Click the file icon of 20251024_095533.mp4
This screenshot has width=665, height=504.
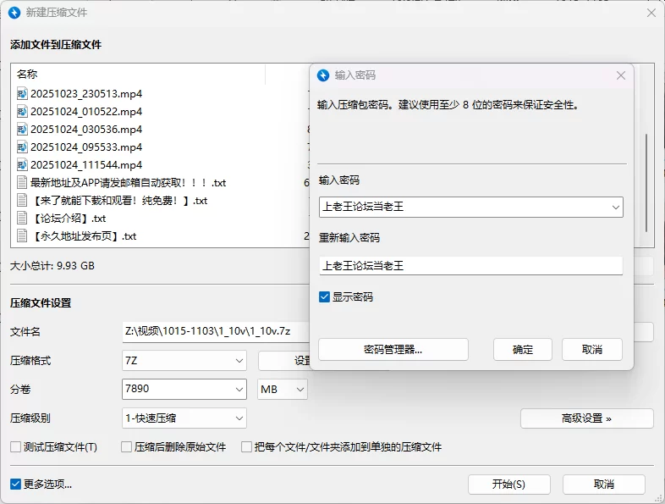[22, 147]
